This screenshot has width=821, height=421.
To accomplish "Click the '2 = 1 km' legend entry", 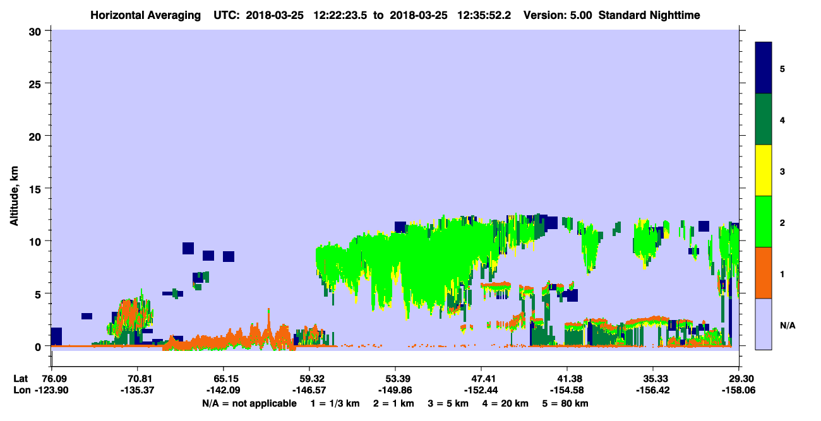I will coord(393,403).
